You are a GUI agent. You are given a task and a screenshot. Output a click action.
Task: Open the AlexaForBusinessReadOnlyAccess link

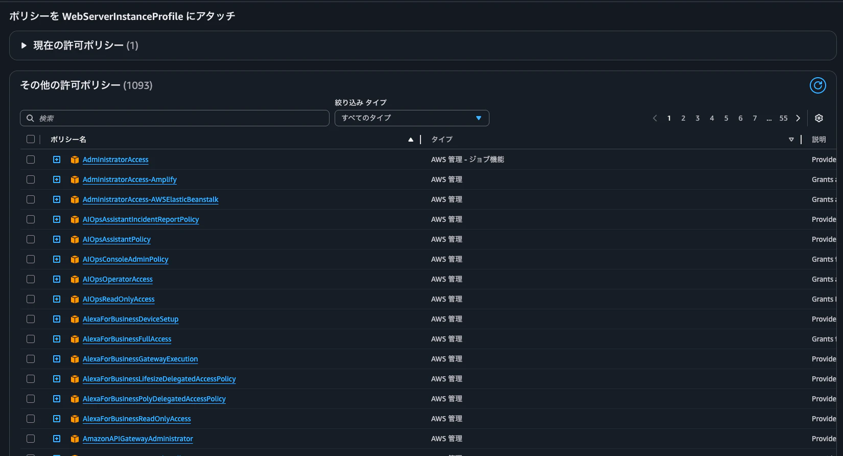click(136, 419)
